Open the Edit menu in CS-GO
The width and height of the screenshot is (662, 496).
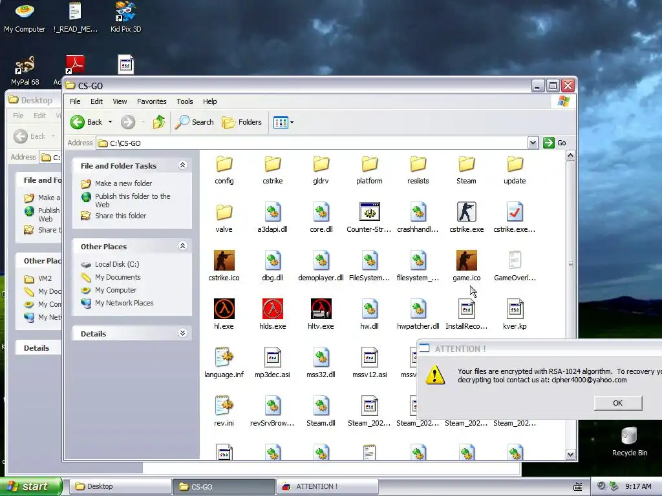96,101
